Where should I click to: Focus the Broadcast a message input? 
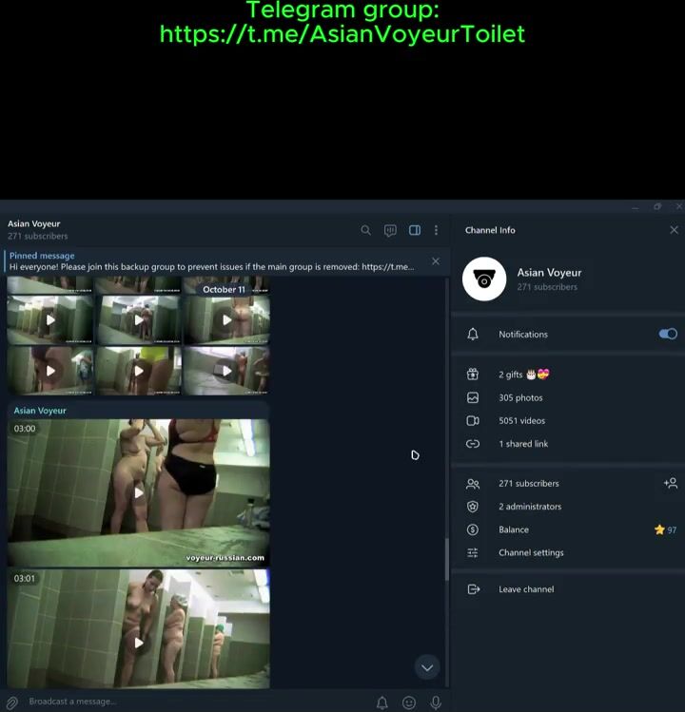(x=195, y=702)
